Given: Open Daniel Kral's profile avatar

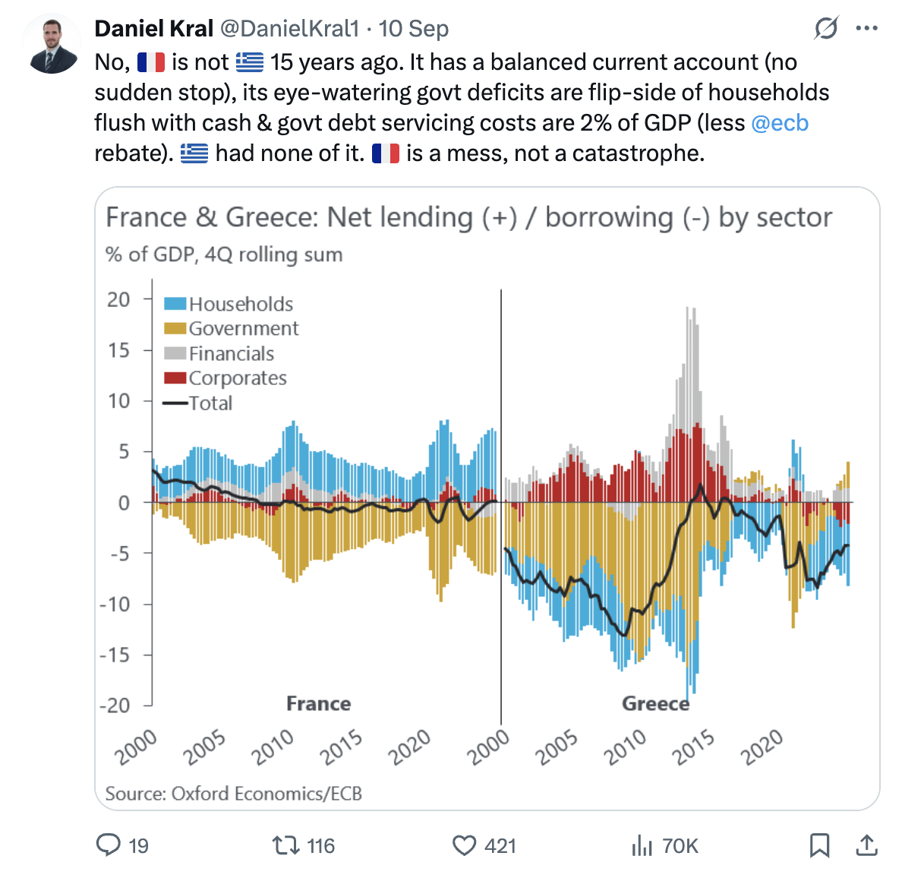Looking at the screenshot, I should click(52, 45).
